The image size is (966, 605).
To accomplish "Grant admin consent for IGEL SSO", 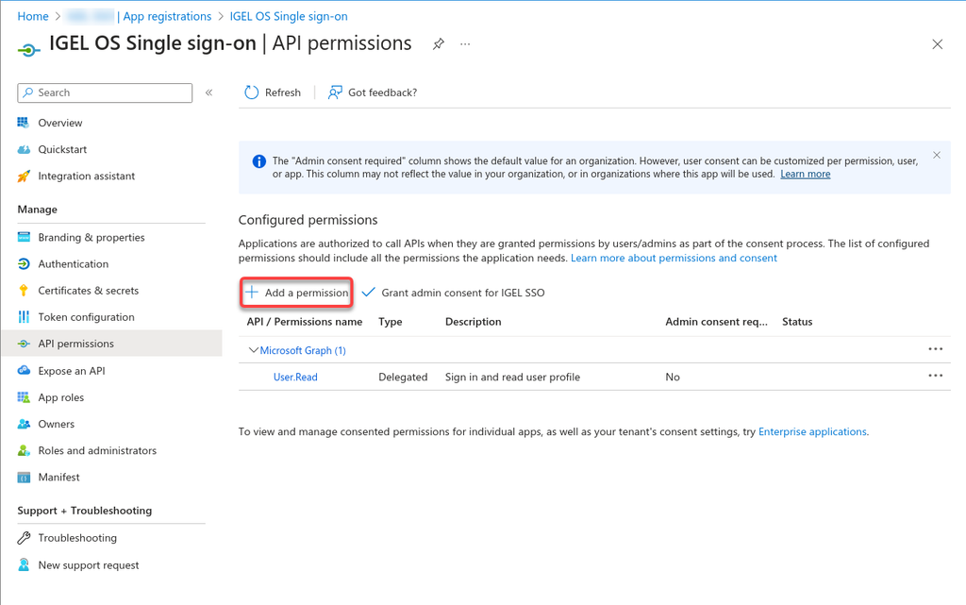I will (x=454, y=293).
